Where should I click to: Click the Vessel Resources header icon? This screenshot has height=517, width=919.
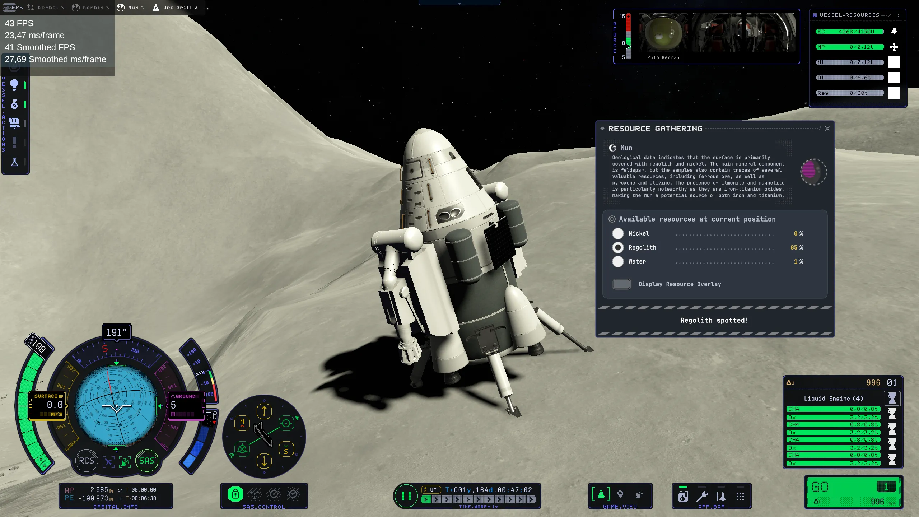coord(815,15)
